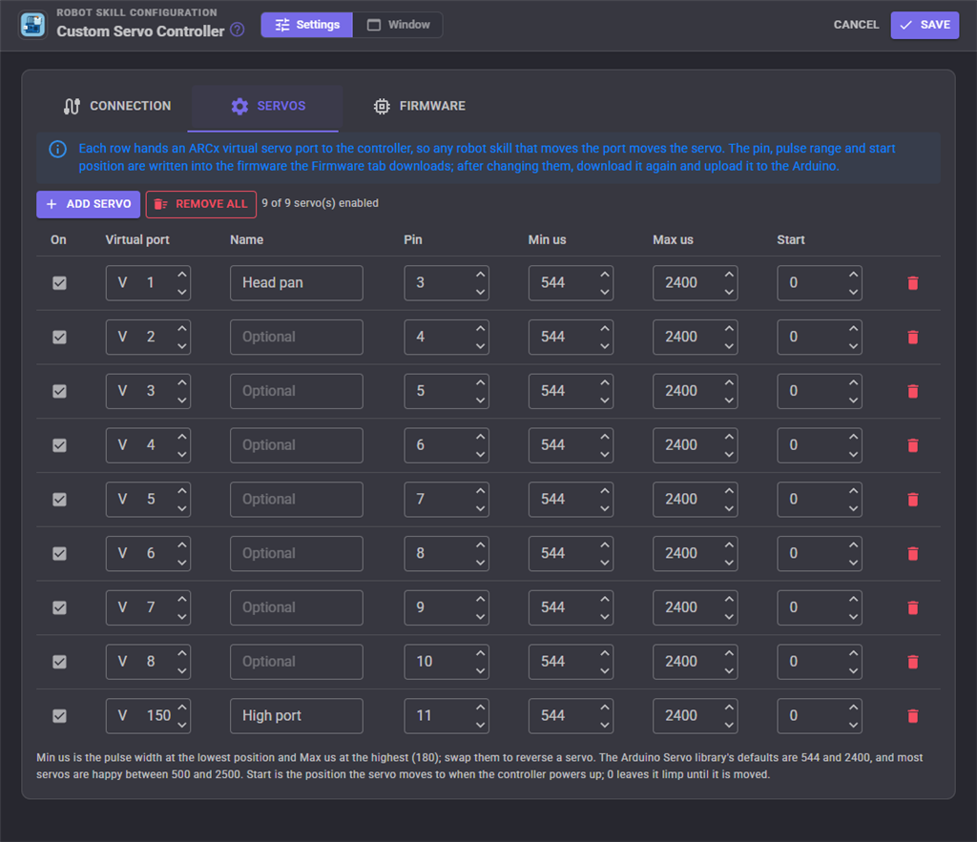
Task: Switch to Window view
Action: (398, 25)
